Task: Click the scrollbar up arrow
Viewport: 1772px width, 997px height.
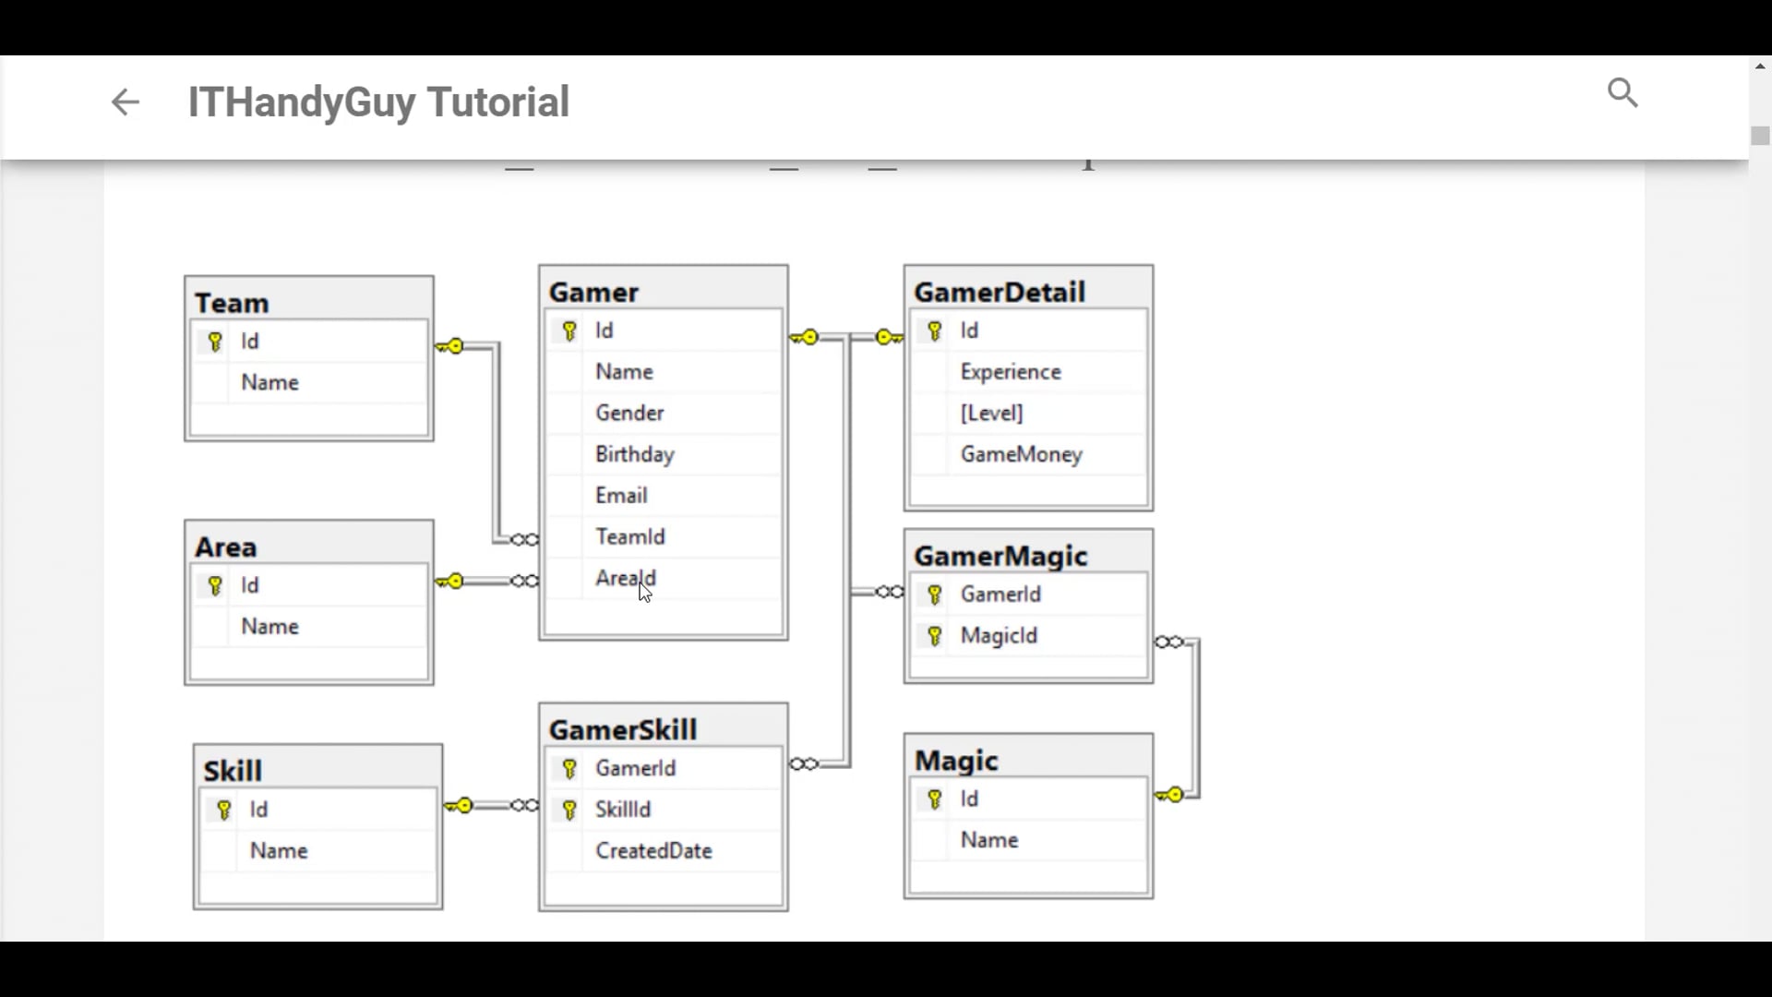Action: point(1760,66)
